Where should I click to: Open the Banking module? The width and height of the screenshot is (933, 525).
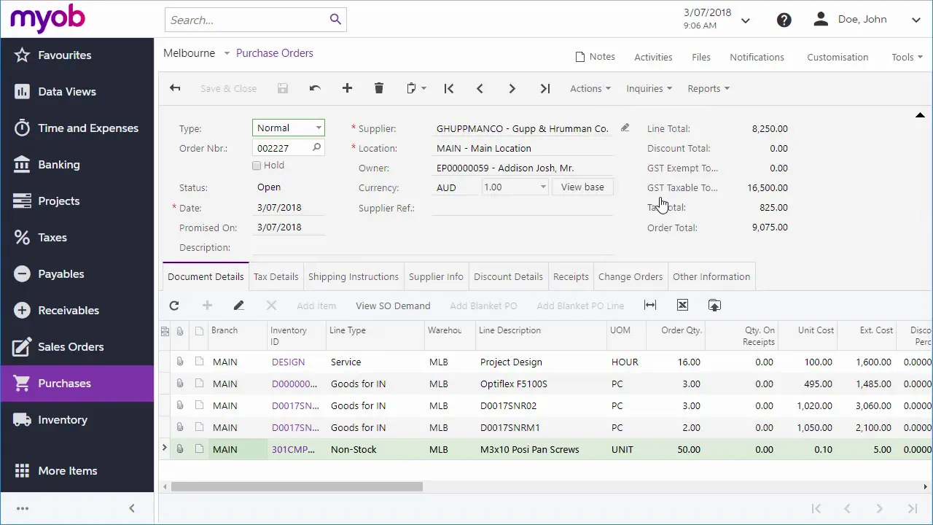click(77, 165)
